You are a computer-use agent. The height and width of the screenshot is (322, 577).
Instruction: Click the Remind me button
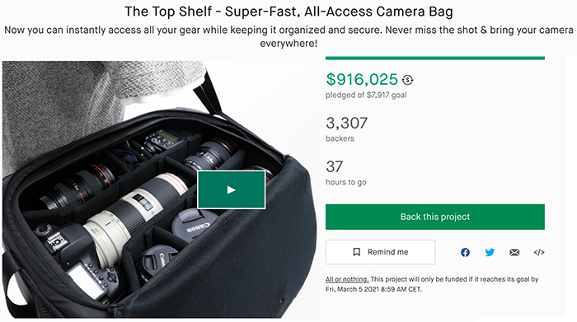(x=380, y=252)
